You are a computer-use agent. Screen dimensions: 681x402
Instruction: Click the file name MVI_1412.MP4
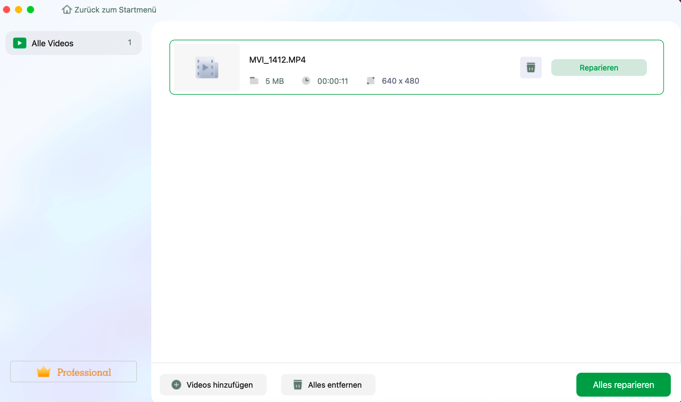coord(277,60)
